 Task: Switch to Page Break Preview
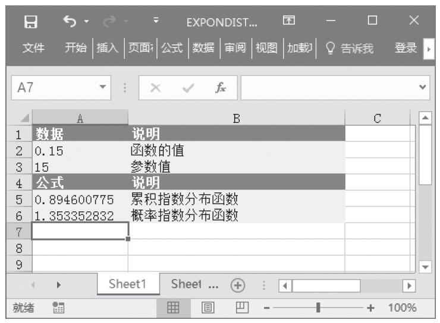(x=241, y=308)
